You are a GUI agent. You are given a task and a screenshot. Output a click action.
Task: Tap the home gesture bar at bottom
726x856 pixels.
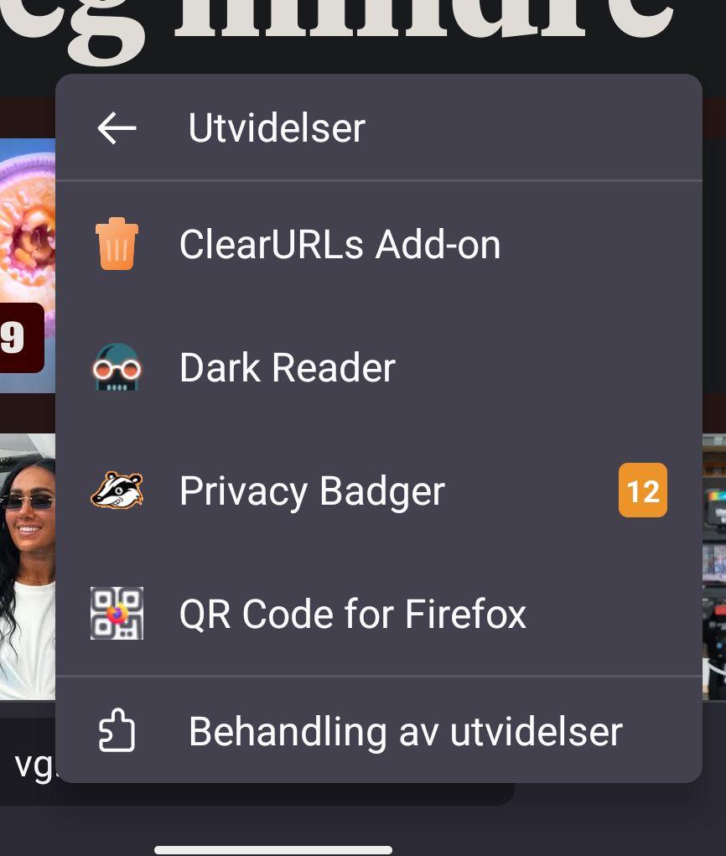tap(273, 849)
